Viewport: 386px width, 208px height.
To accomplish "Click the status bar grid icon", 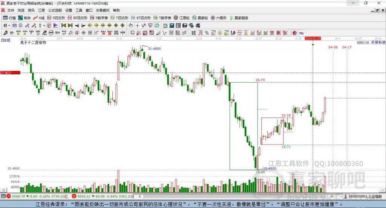I will coord(3,196).
